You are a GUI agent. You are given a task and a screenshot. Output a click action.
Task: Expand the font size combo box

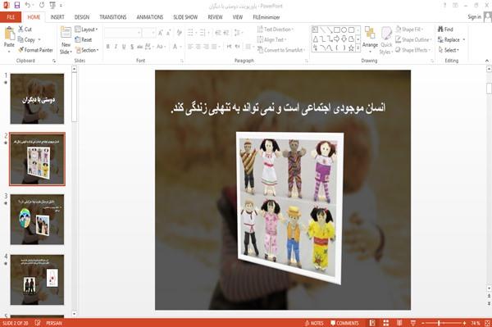[153, 33]
